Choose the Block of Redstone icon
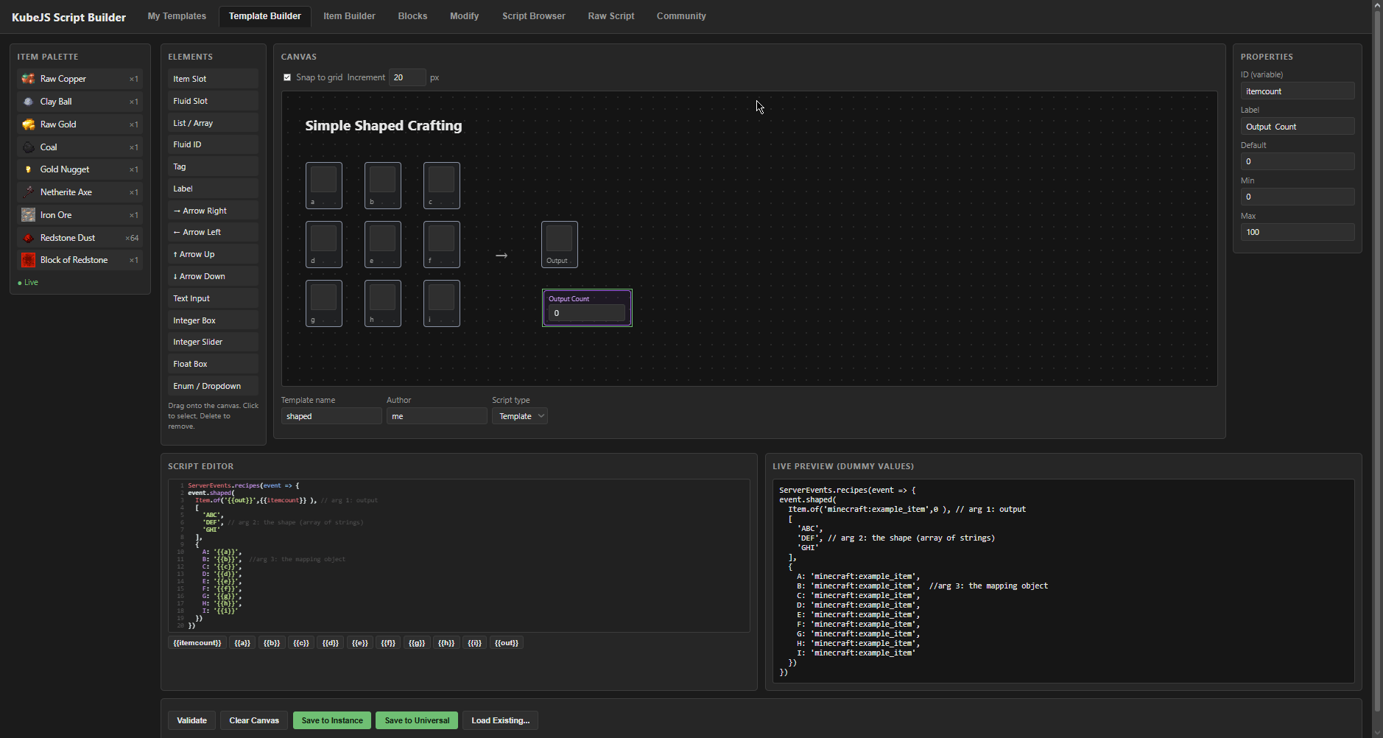Screen dimensions: 1383x738 pyautogui.click(x=28, y=260)
